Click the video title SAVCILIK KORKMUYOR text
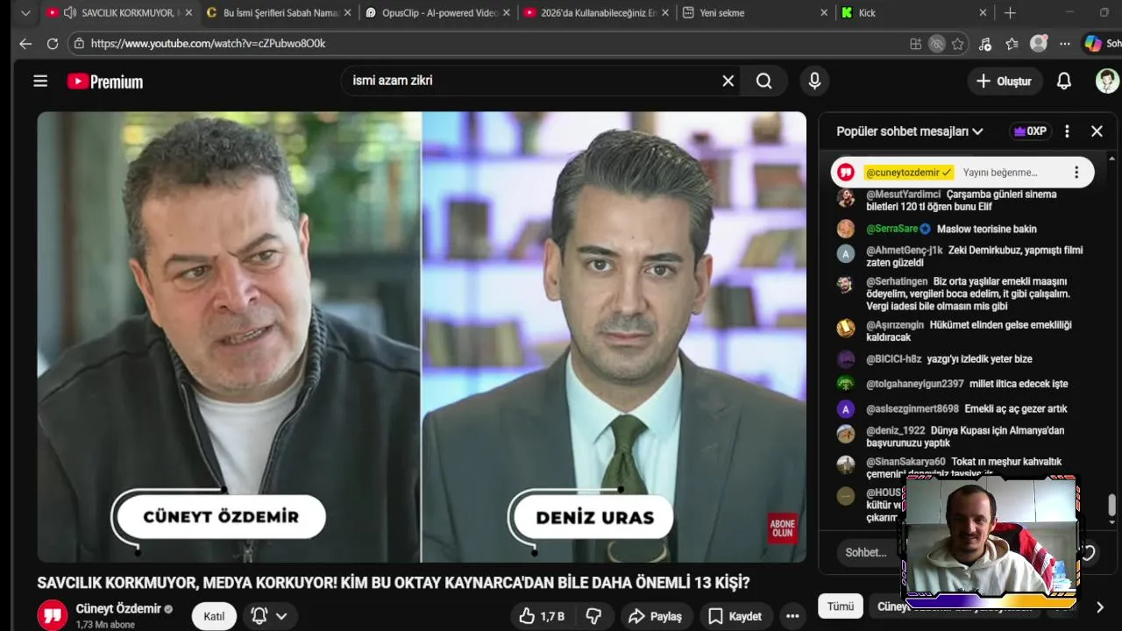This screenshot has width=1122, height=631. (x=394, y=582)
